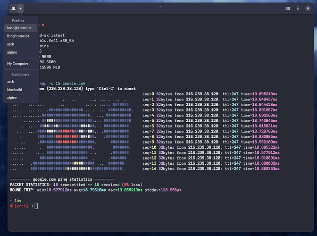
Task: Launch the arch entry under Containers
Action: point(10,82)
